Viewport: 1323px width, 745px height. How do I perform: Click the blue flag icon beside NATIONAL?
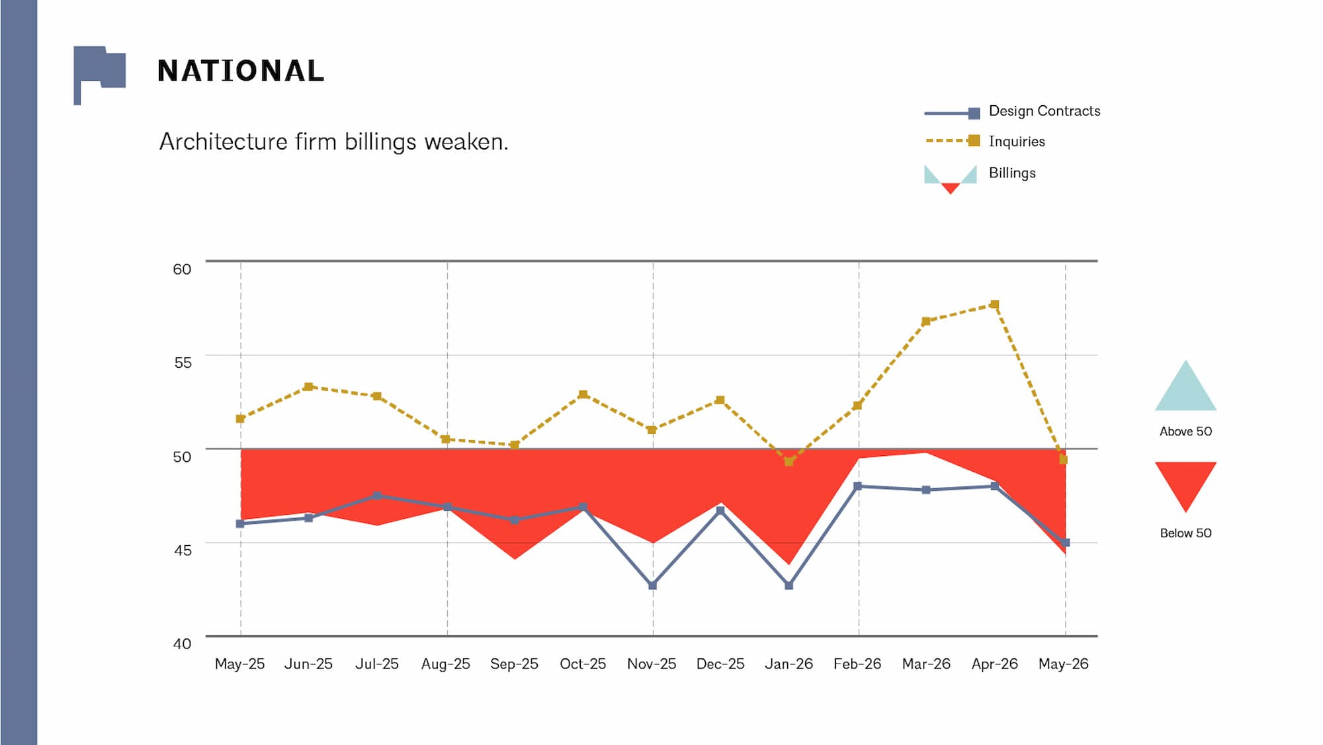coord(99,75)
